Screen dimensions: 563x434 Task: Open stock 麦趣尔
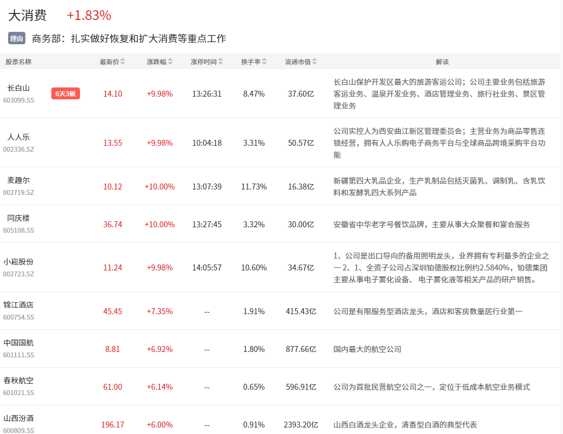(x=18, y=180)
